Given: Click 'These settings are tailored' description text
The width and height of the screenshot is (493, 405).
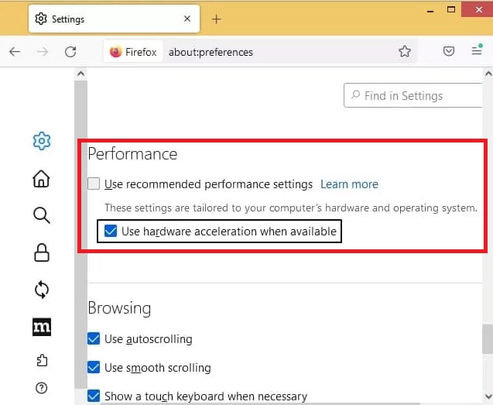Looking at the screenshot, I should 291,208.
